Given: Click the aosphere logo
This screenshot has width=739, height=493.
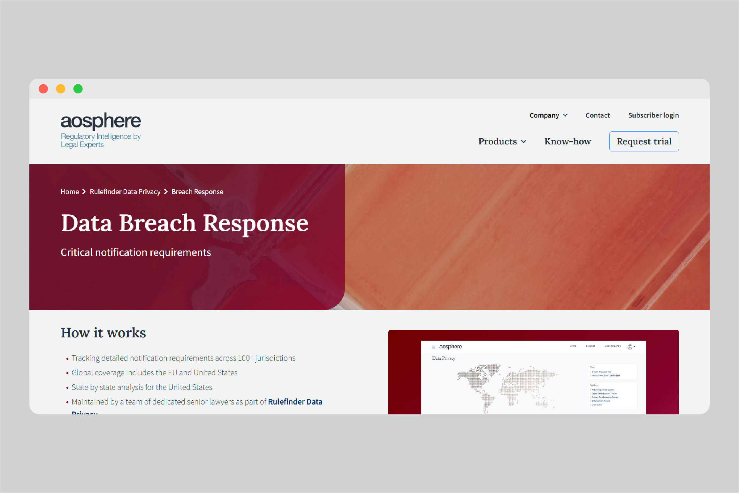Looking at the screenshot, I should point(101,130).
